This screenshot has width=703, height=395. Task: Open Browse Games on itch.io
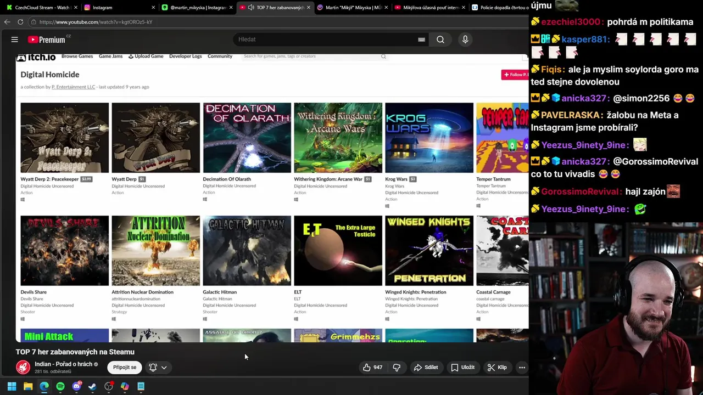pos(77,56)
